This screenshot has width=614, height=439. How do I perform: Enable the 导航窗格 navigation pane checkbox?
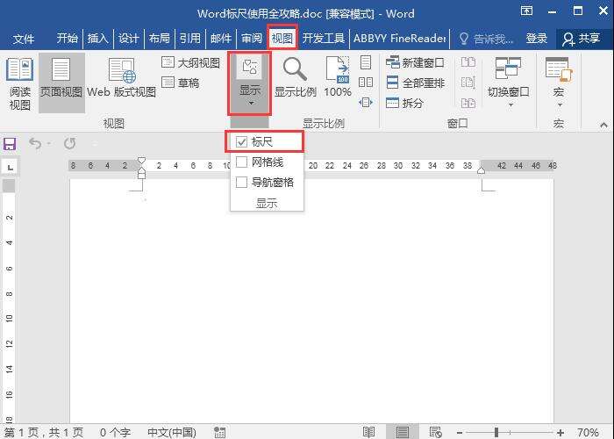[x=241, y=182]
